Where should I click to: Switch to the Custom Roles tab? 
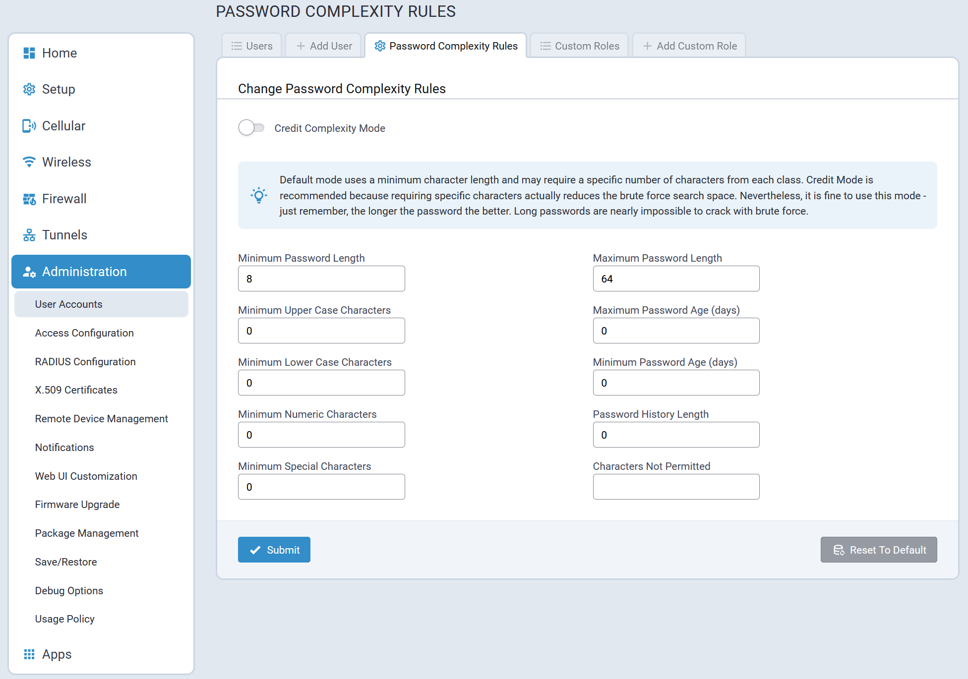[579, 46]
